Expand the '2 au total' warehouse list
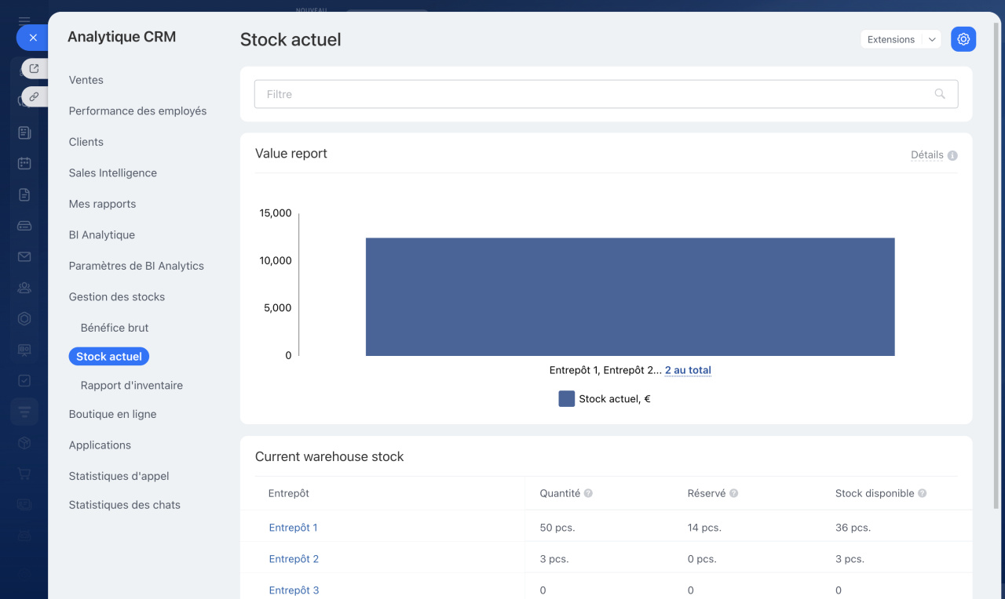Screen dimensions: 1005x599 point(688,370)
